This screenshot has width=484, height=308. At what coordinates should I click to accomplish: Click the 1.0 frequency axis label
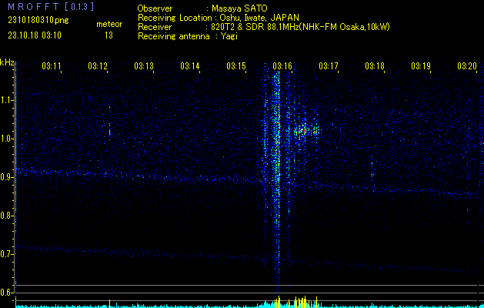8,139
